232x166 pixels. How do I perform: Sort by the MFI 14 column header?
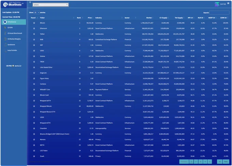(x=190, y=18)
